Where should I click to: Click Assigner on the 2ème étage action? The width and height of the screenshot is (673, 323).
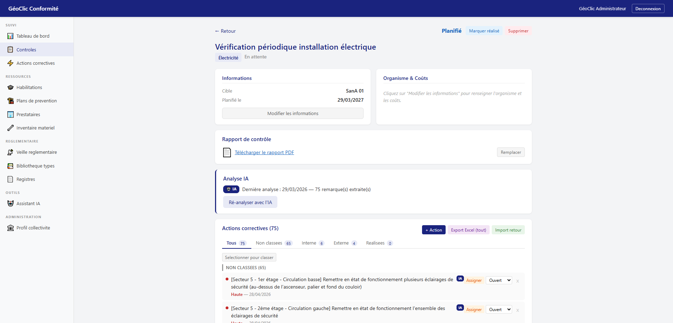474,310
